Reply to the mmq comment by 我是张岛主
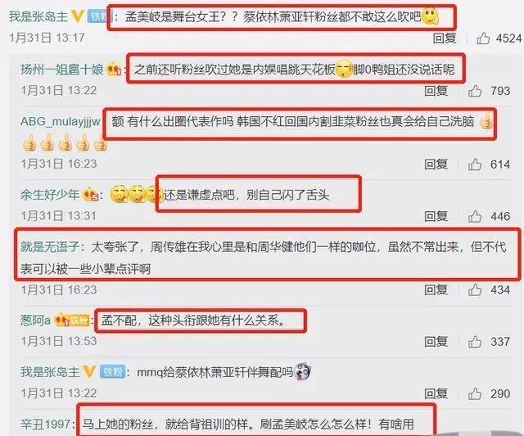Viewport: 524px width, 436px height. coord(436,393)
